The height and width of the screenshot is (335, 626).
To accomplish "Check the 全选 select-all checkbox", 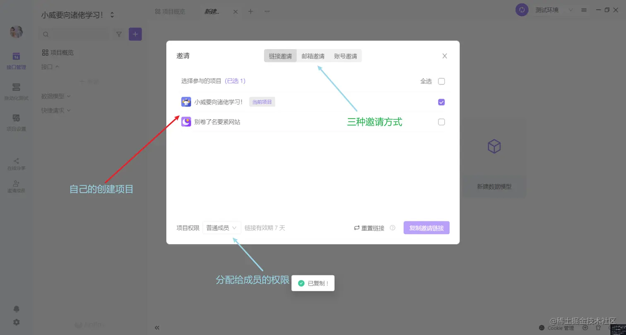I will click(441, 81).
